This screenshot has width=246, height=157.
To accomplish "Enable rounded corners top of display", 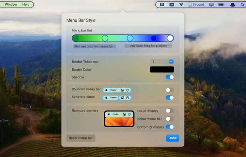I will (x=170, y=111).
